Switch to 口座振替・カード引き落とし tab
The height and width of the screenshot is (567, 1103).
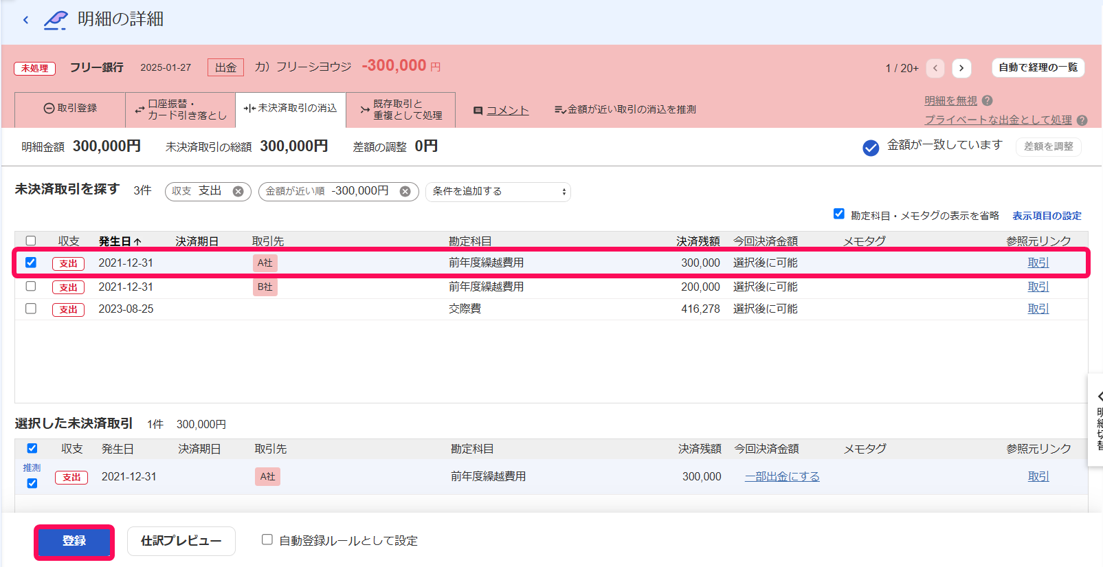[181, 109]
